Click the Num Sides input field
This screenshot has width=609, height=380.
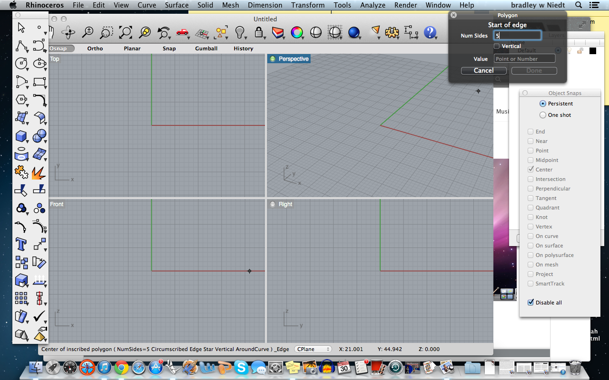[x=517, y=36]
